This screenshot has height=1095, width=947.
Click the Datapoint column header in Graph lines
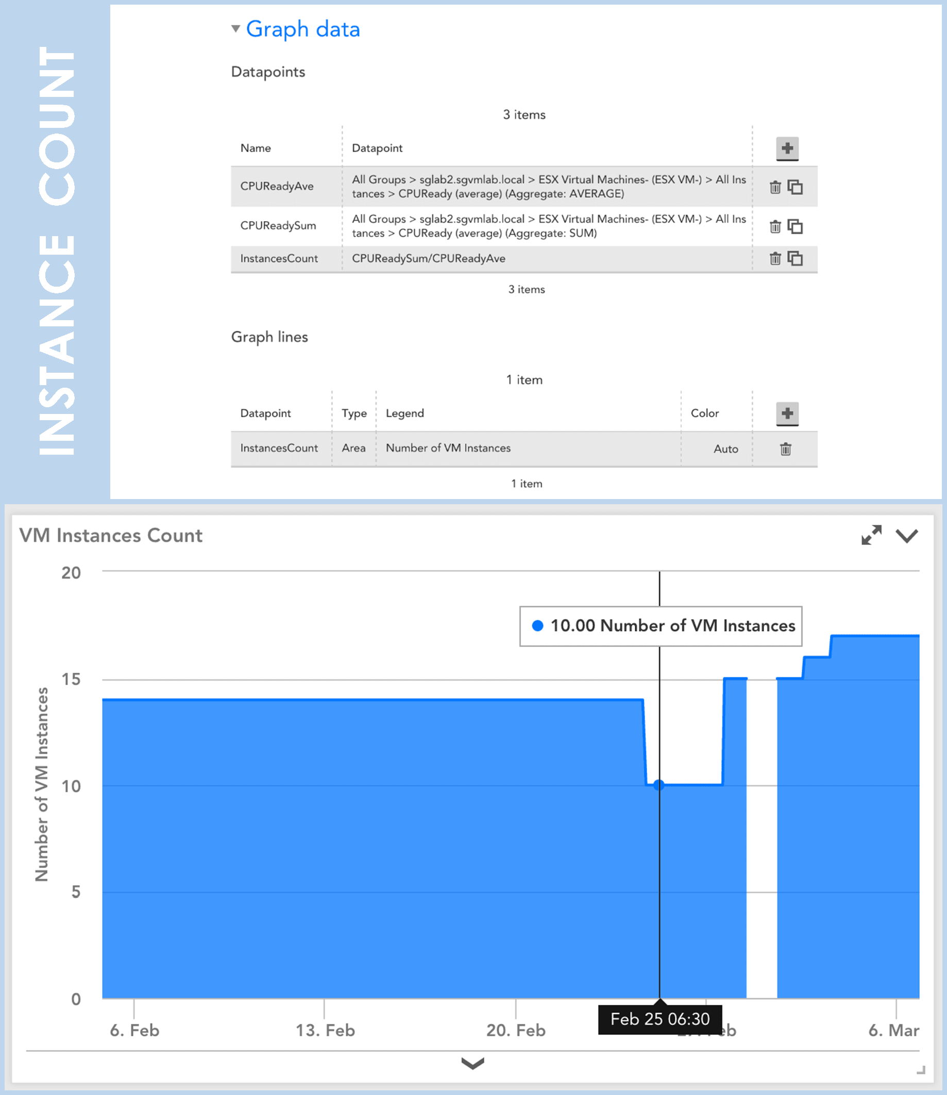point(265,413)
